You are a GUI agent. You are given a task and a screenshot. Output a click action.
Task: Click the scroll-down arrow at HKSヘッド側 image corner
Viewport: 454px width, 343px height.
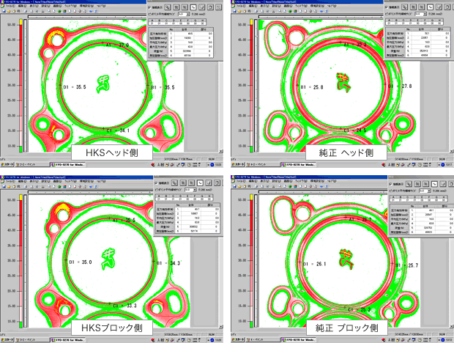(x=221, y=151)
